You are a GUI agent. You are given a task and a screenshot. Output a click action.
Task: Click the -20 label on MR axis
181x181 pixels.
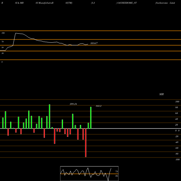[177, 136]
